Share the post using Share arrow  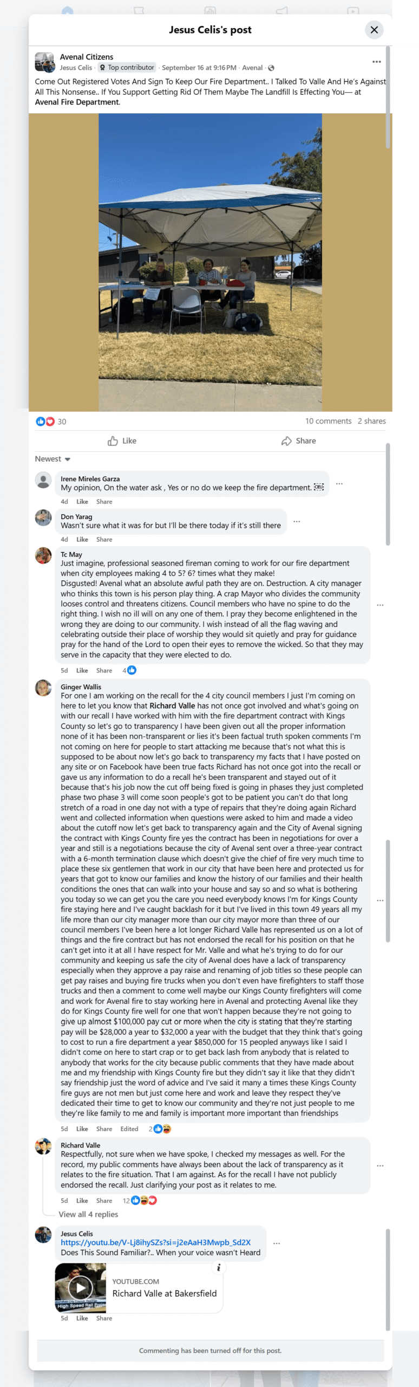coord(299,441)
